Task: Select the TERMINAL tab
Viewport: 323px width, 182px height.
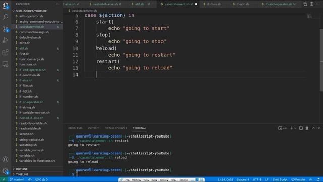Action: 139,128
